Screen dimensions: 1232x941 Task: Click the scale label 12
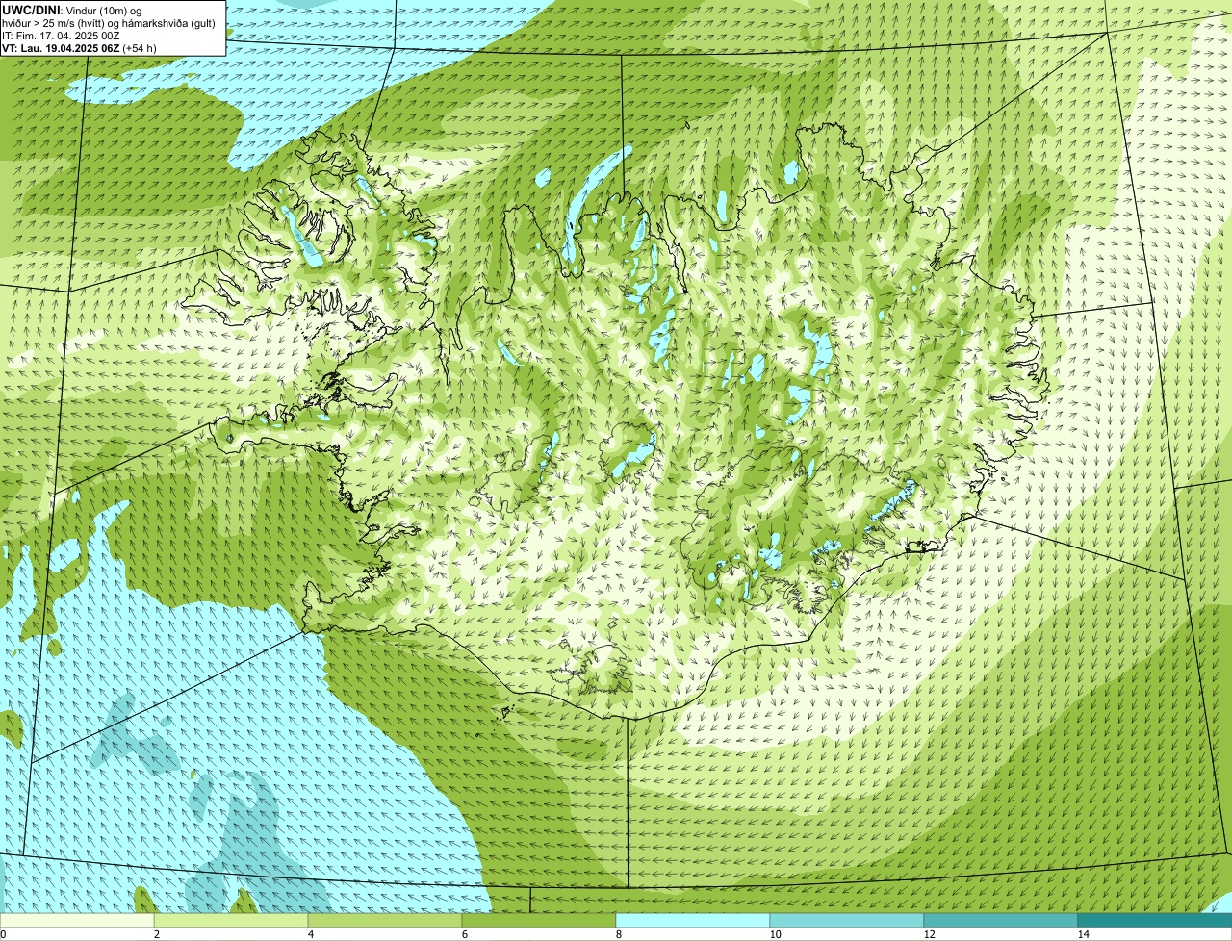(x=929, y=934)
